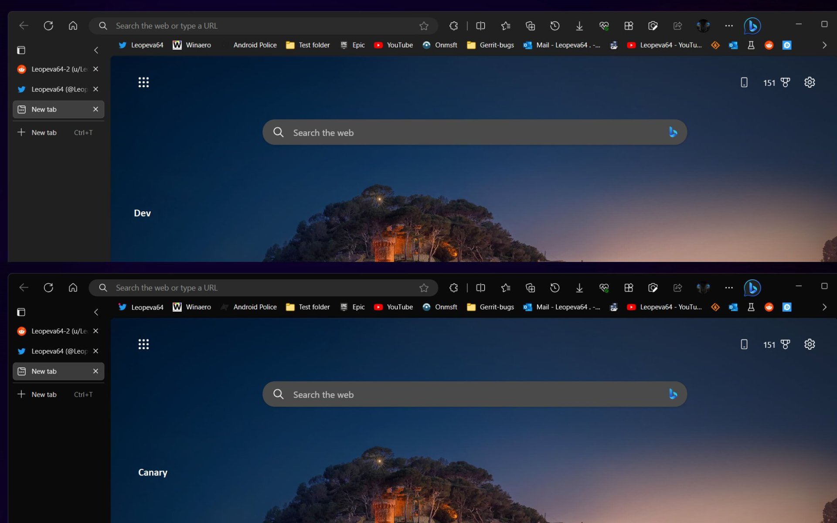
Task: Open Split screen in the Canary window
Action: point(480,288)
